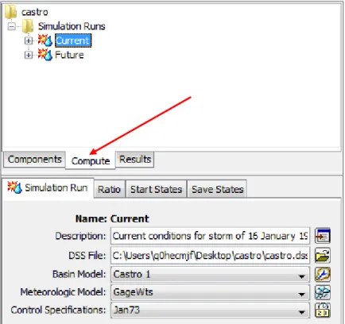Switch to the Results tab
The width and height of the screenshot is (345, 324).
[x=135, y=160]
